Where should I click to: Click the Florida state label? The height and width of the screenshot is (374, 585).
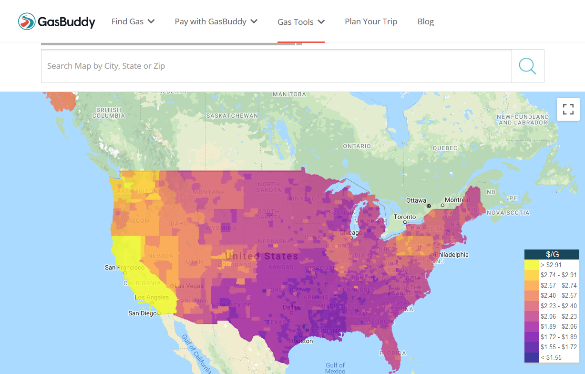pyautogui.click(x=393, y=353)
